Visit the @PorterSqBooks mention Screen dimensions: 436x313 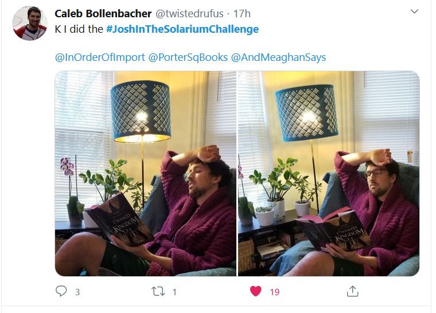click(188, 57)
